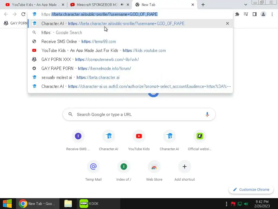Click the 'Search Google or type a URL' box
The image size is (278, 209).
139,115
